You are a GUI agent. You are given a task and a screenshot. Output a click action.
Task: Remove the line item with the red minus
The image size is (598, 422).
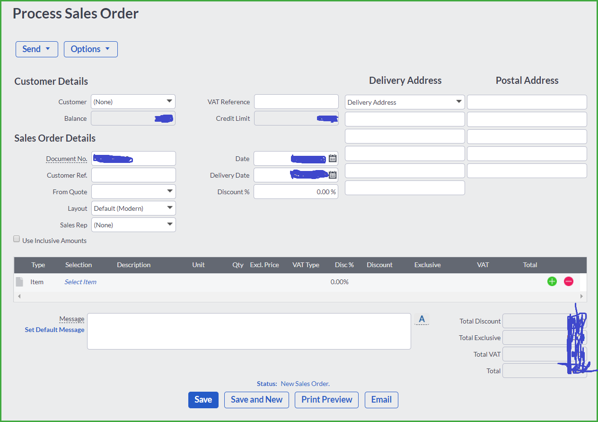568,281
